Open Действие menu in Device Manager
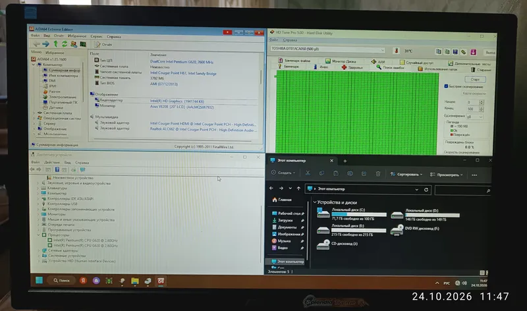The height and width of the screenshot is (311, 527). click(52, 162)
